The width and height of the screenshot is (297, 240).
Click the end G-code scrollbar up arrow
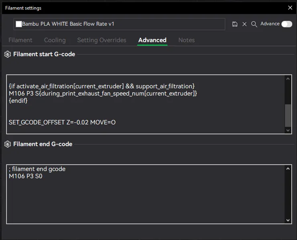[x=288, y=169]
